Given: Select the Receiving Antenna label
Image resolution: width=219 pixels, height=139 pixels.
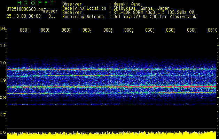Looking at the screenshot, I should point(83,17).
